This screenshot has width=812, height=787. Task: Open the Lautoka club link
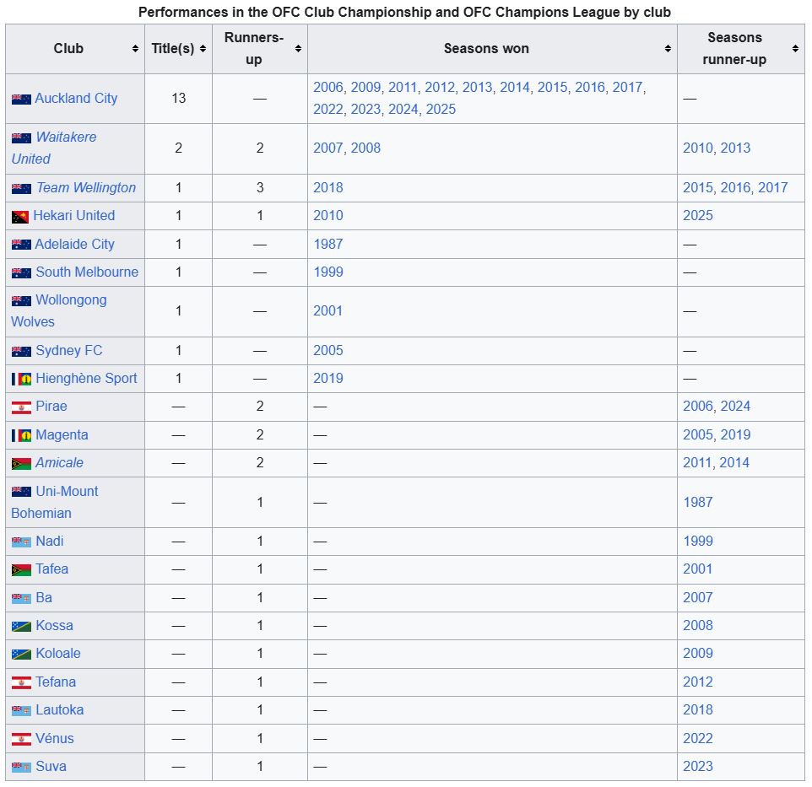[x=60, y=710]
